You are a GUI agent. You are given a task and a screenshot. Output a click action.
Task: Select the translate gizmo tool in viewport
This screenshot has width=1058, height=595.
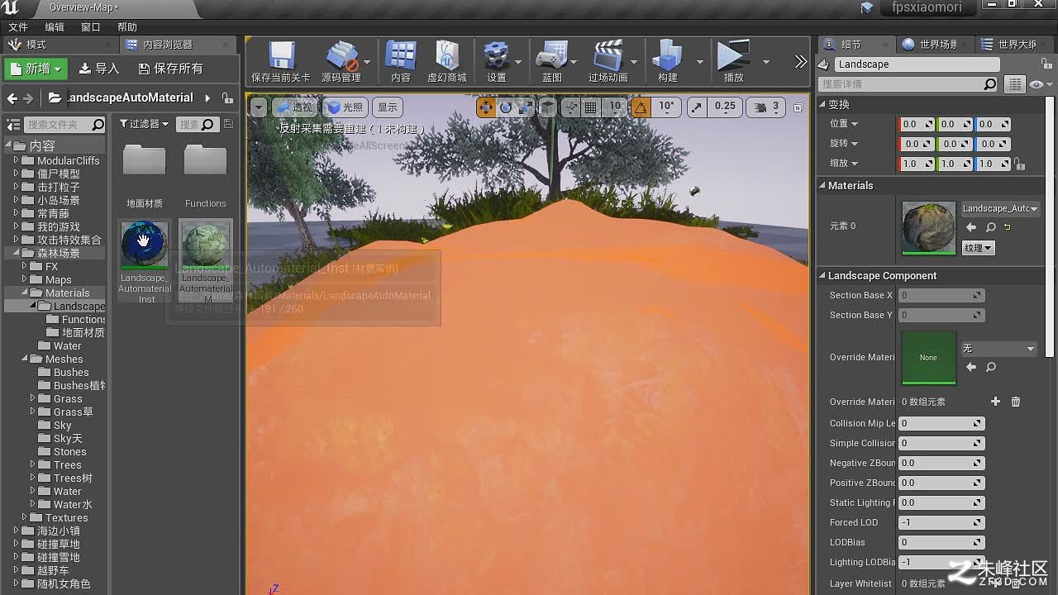[486, 107]
